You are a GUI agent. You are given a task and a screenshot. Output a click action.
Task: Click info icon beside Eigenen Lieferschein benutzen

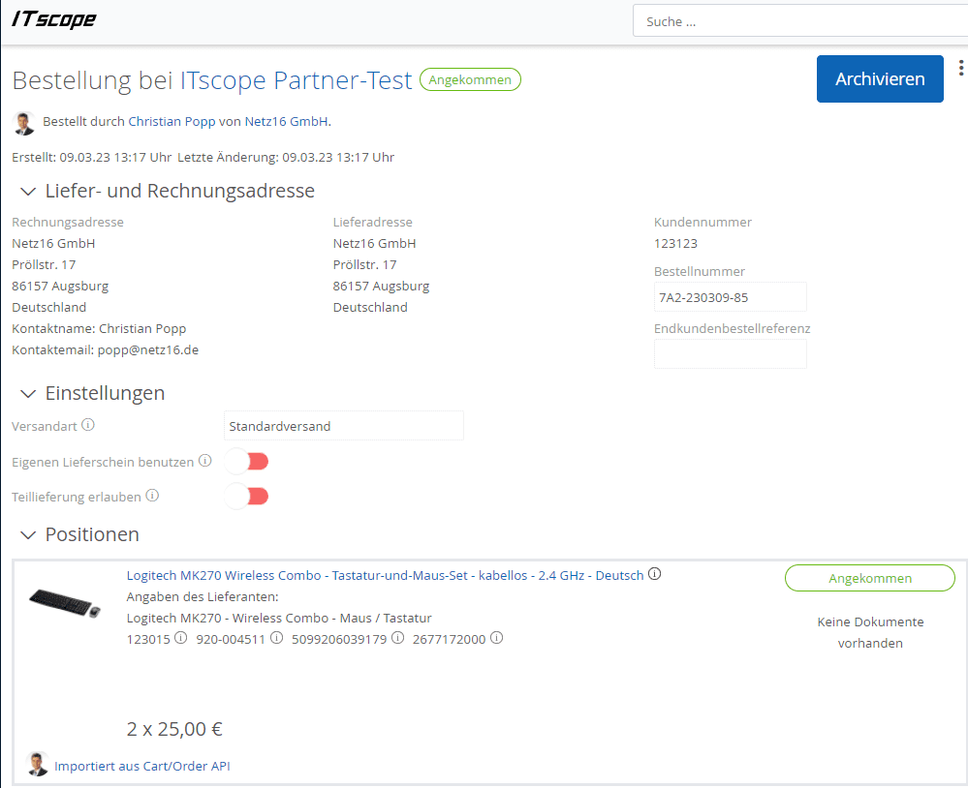204,462
